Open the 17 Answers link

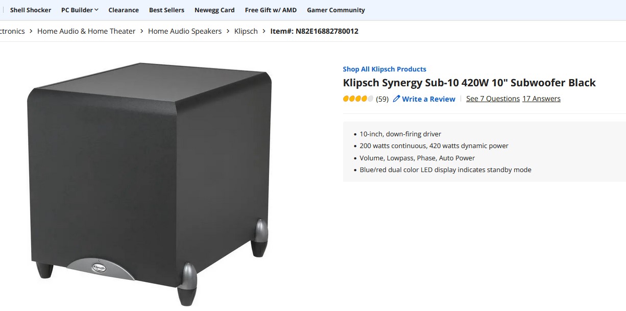(541, 99)
